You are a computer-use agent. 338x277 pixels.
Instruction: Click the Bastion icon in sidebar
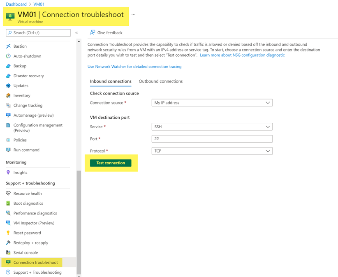coord(8,46)
